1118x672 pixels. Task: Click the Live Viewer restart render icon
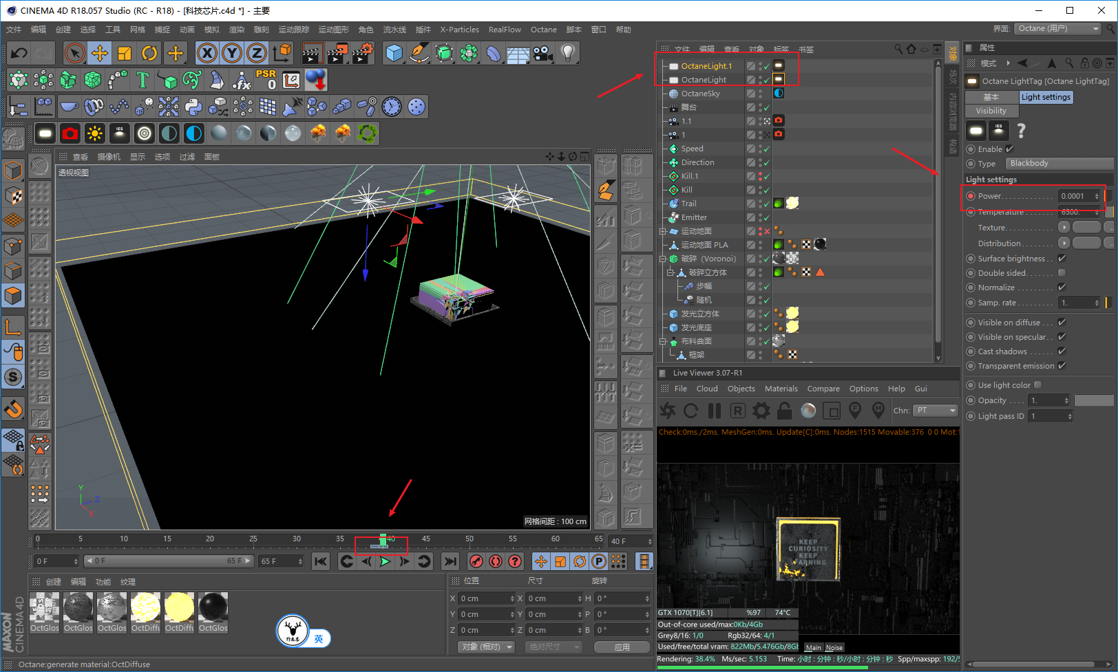[x=691, y=411]
